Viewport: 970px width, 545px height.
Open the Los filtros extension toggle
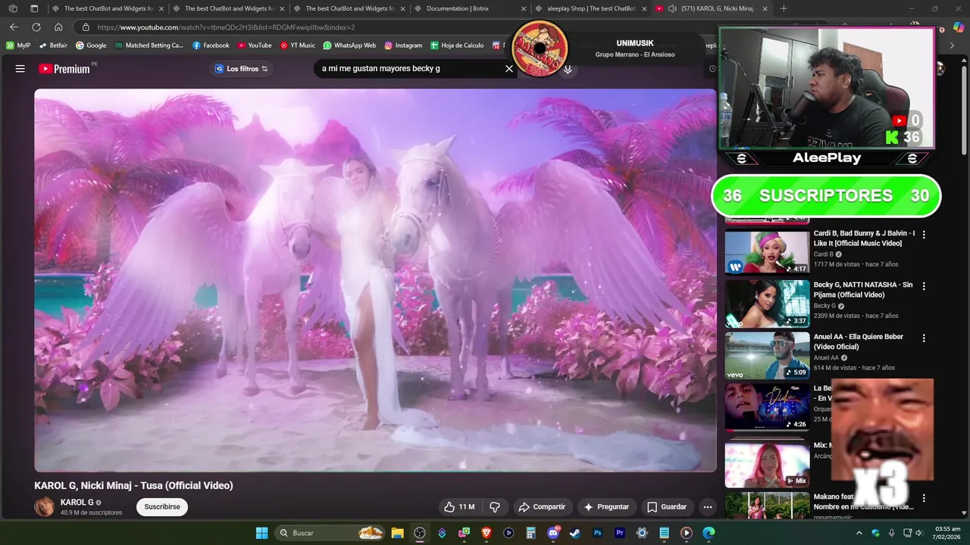point(242,68)
